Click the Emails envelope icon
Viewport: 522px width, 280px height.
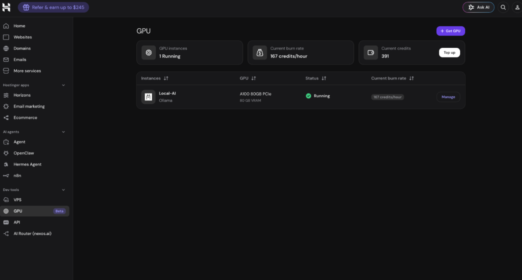6,60
